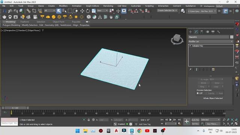The width and height of the screenshot is (240, 135).
Task: Toggle Window/Crossing selection icon
Action: [x=76, y=11]
